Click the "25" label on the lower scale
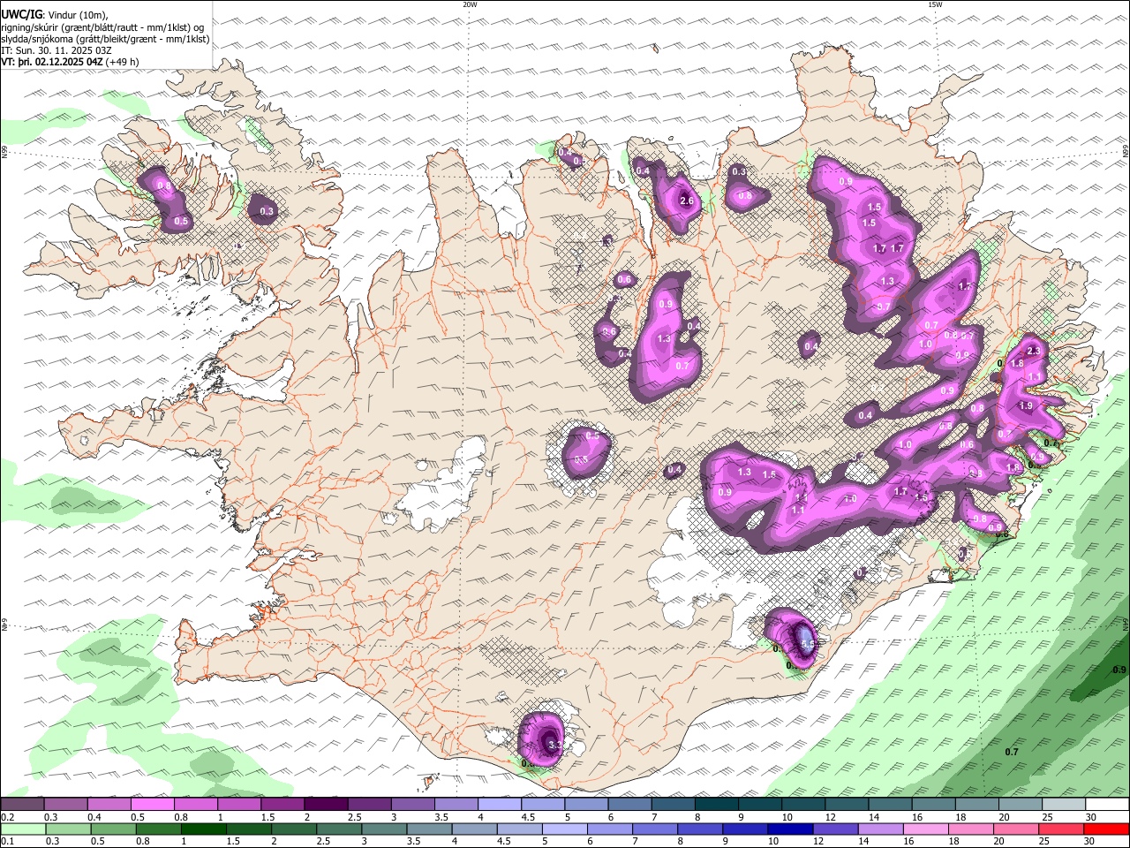Viewport: 1130px width, 848px height. tap(1043, 841)
